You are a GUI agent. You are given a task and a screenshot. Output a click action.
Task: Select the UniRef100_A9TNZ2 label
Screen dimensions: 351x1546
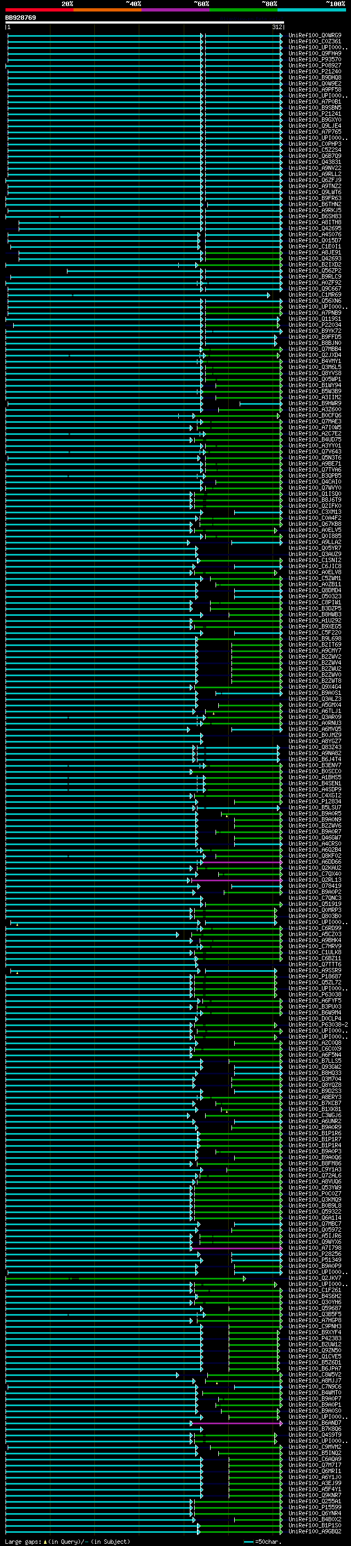(314, 186)
